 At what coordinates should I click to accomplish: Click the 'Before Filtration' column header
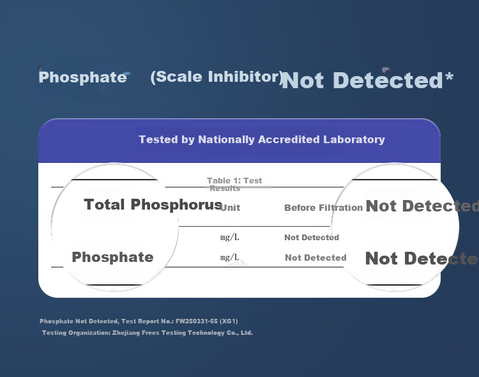click(x=324, y=208)
